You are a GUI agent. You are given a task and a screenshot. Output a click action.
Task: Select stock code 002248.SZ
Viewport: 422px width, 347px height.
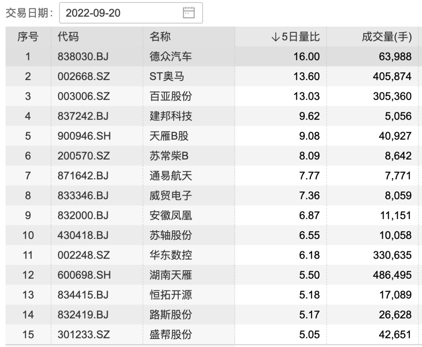tap(84, 255)
